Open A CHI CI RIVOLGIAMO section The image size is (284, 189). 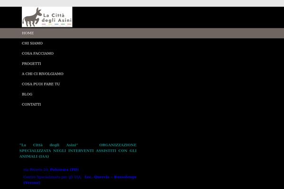pyautogui.click(x=43, y=74)
